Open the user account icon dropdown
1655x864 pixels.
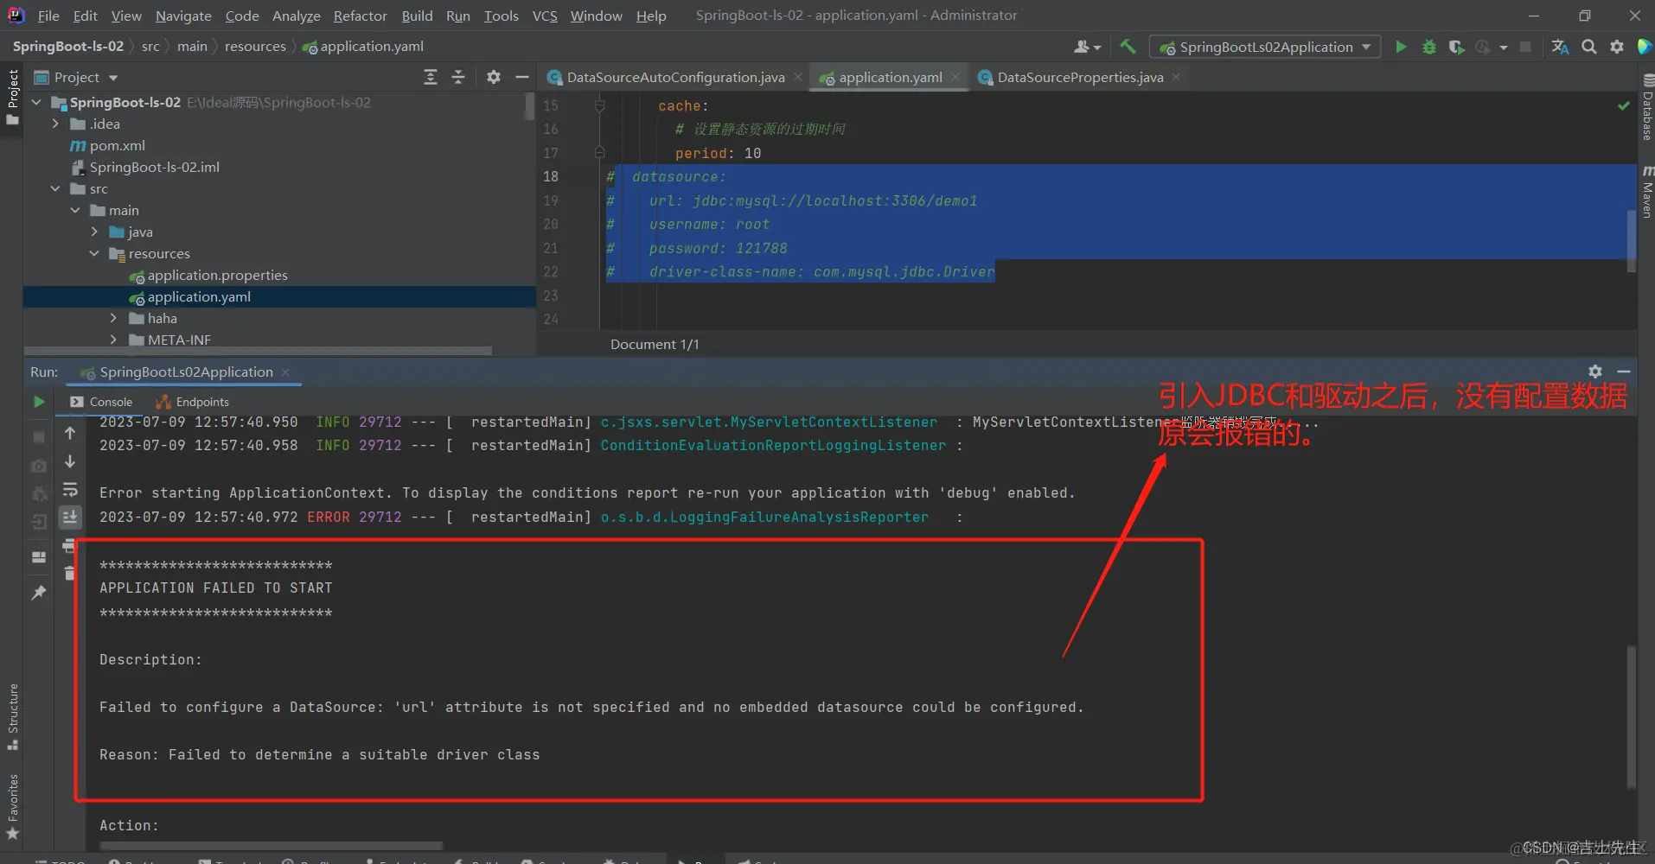[1087, 47]
